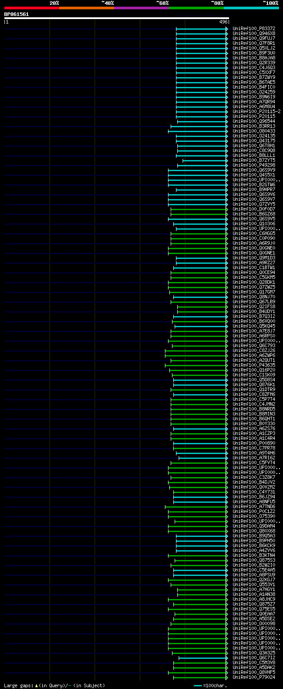Viewport: 283px width, 689px height.
Task: Click the white query sequence bar
Action: coord(116,18)
